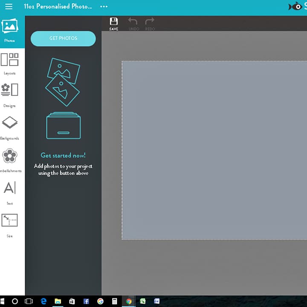307x307 pixels.
Task: Open Microsoft Edge from the taskbar
Action: [43, 301]
